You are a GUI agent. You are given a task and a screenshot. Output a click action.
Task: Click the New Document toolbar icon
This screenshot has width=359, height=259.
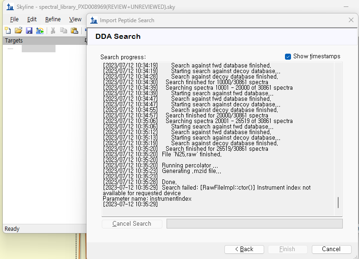pos(8,31)
